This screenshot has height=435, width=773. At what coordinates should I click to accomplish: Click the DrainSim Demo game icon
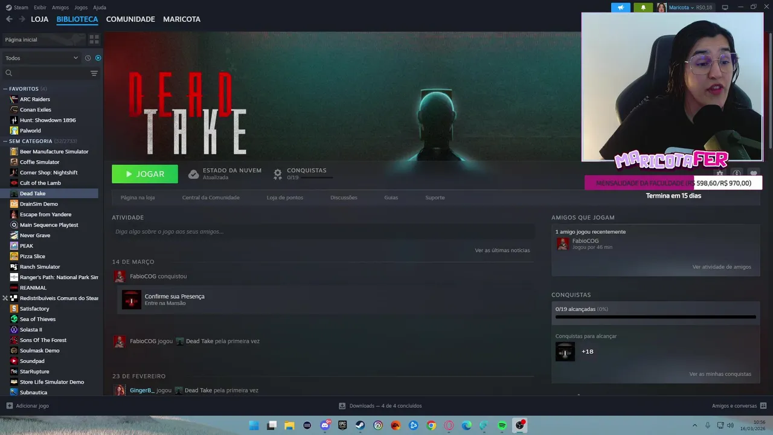pos(14,204)
